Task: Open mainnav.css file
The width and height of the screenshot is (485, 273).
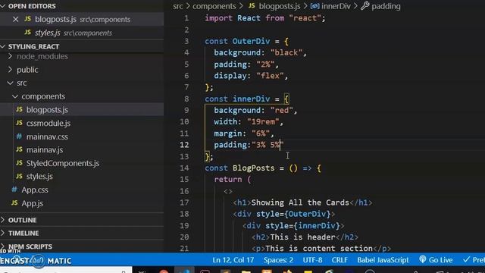Action: pyautogui.click(x=47, y=136)
